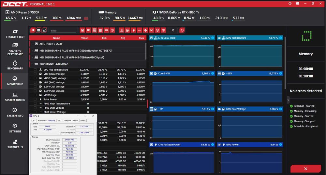Open the System Info section
The height and width of the screenshot is (175, 326).
[15, 113]
